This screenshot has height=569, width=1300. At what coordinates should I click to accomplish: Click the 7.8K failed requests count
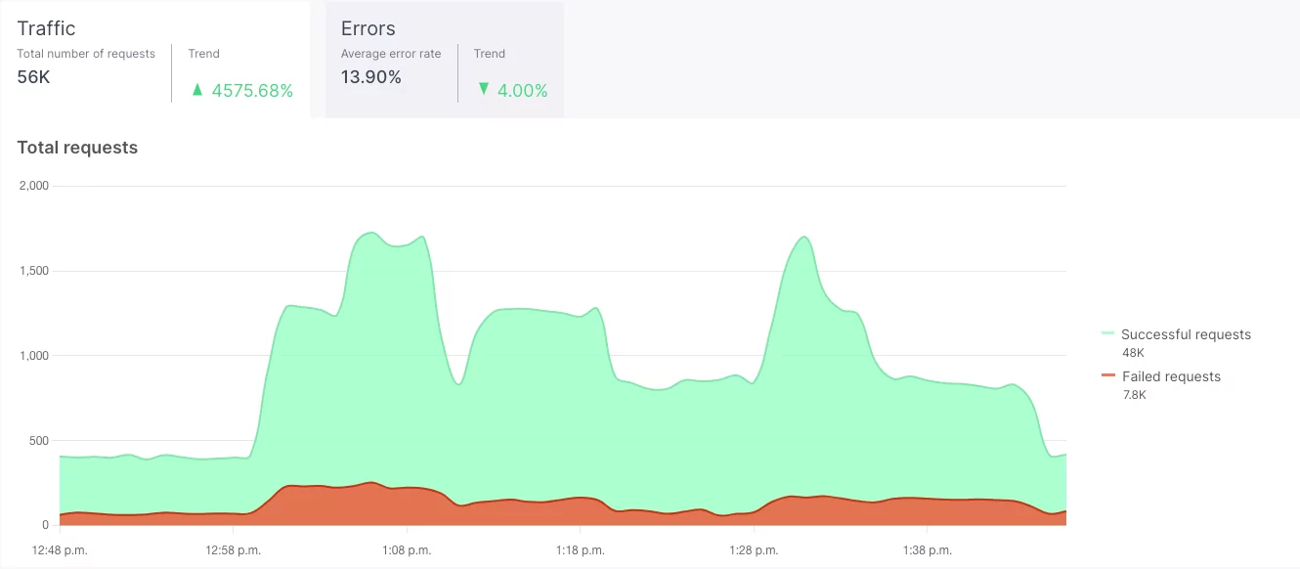point(1134,395)
